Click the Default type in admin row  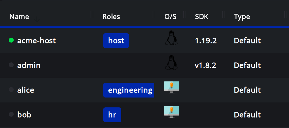pyautogui.click(x=247, y=65)
